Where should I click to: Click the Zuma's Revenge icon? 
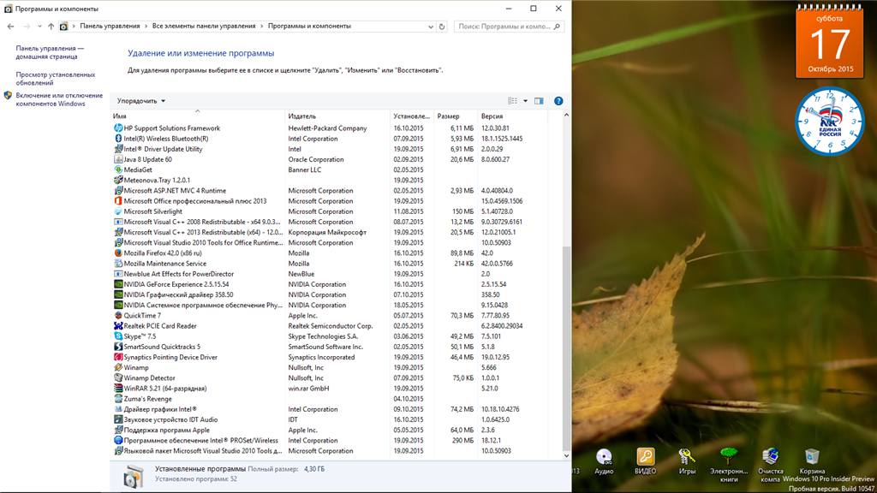tap(118, 399)
